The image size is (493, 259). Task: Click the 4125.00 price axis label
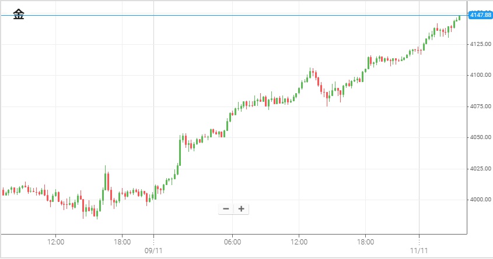coord(480,44)
